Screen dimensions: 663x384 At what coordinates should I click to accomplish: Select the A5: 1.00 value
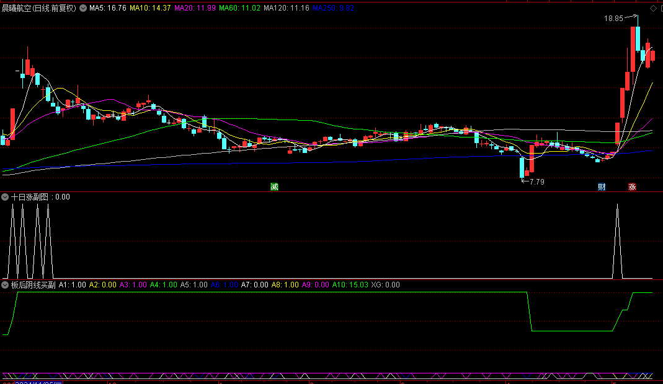tap(194, 285)
